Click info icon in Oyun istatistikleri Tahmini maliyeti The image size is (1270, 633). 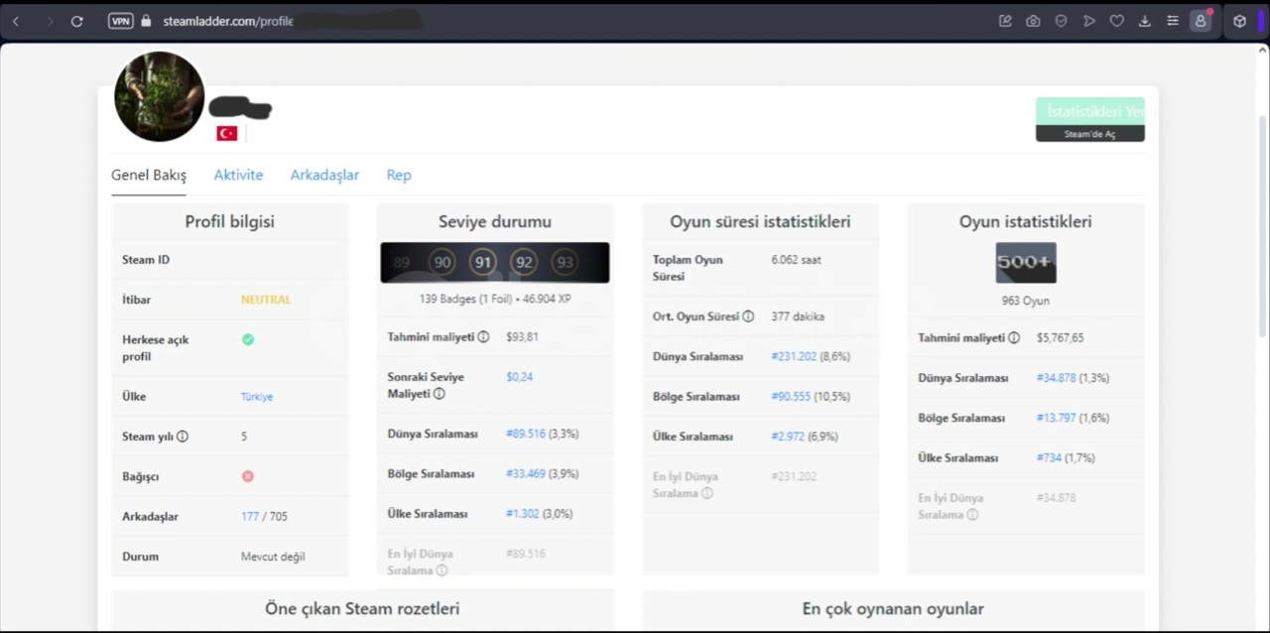tap(1014, 338)
